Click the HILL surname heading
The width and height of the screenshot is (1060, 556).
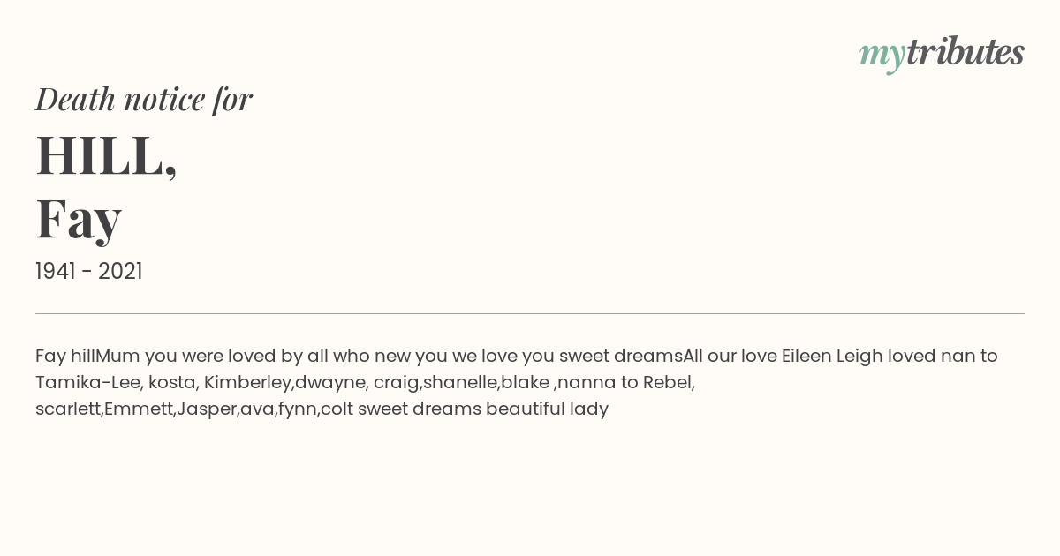[x=106, y=156]
